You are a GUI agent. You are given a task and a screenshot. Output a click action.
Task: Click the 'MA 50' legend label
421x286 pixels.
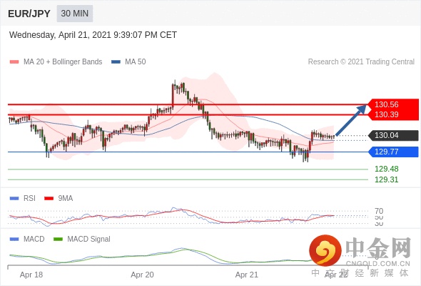coord(136,62)
